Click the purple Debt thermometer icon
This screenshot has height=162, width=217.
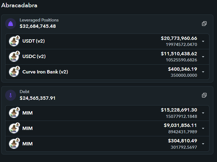(11, 95)
